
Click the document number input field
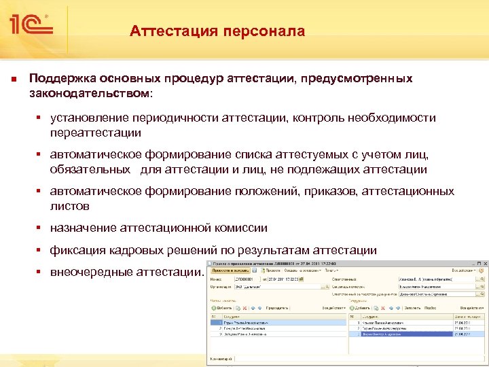[247, 279]
